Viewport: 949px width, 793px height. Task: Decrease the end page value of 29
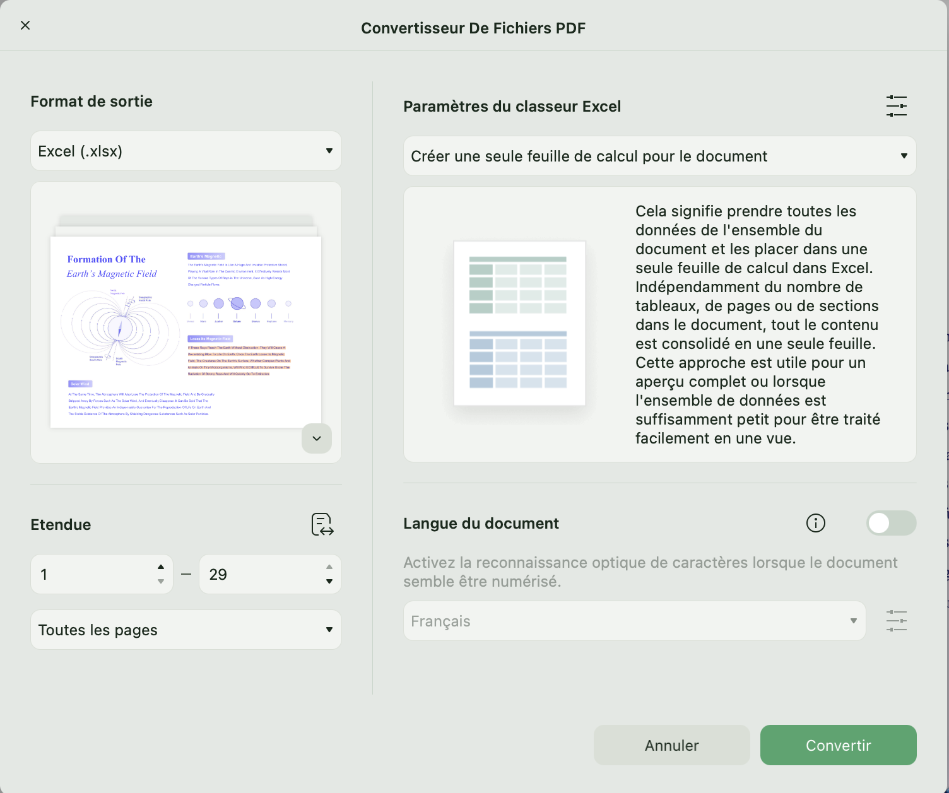[329, 582]
